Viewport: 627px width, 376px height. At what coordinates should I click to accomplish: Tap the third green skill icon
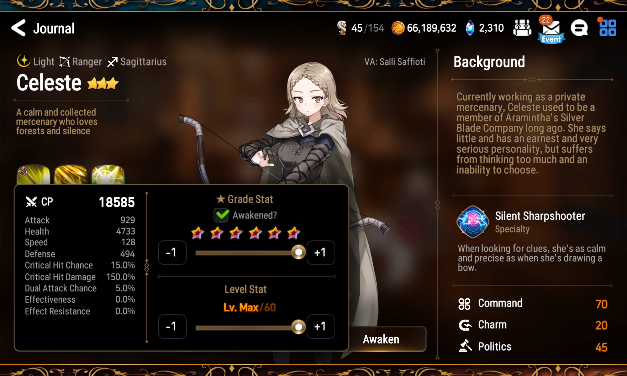pos(108,175)
